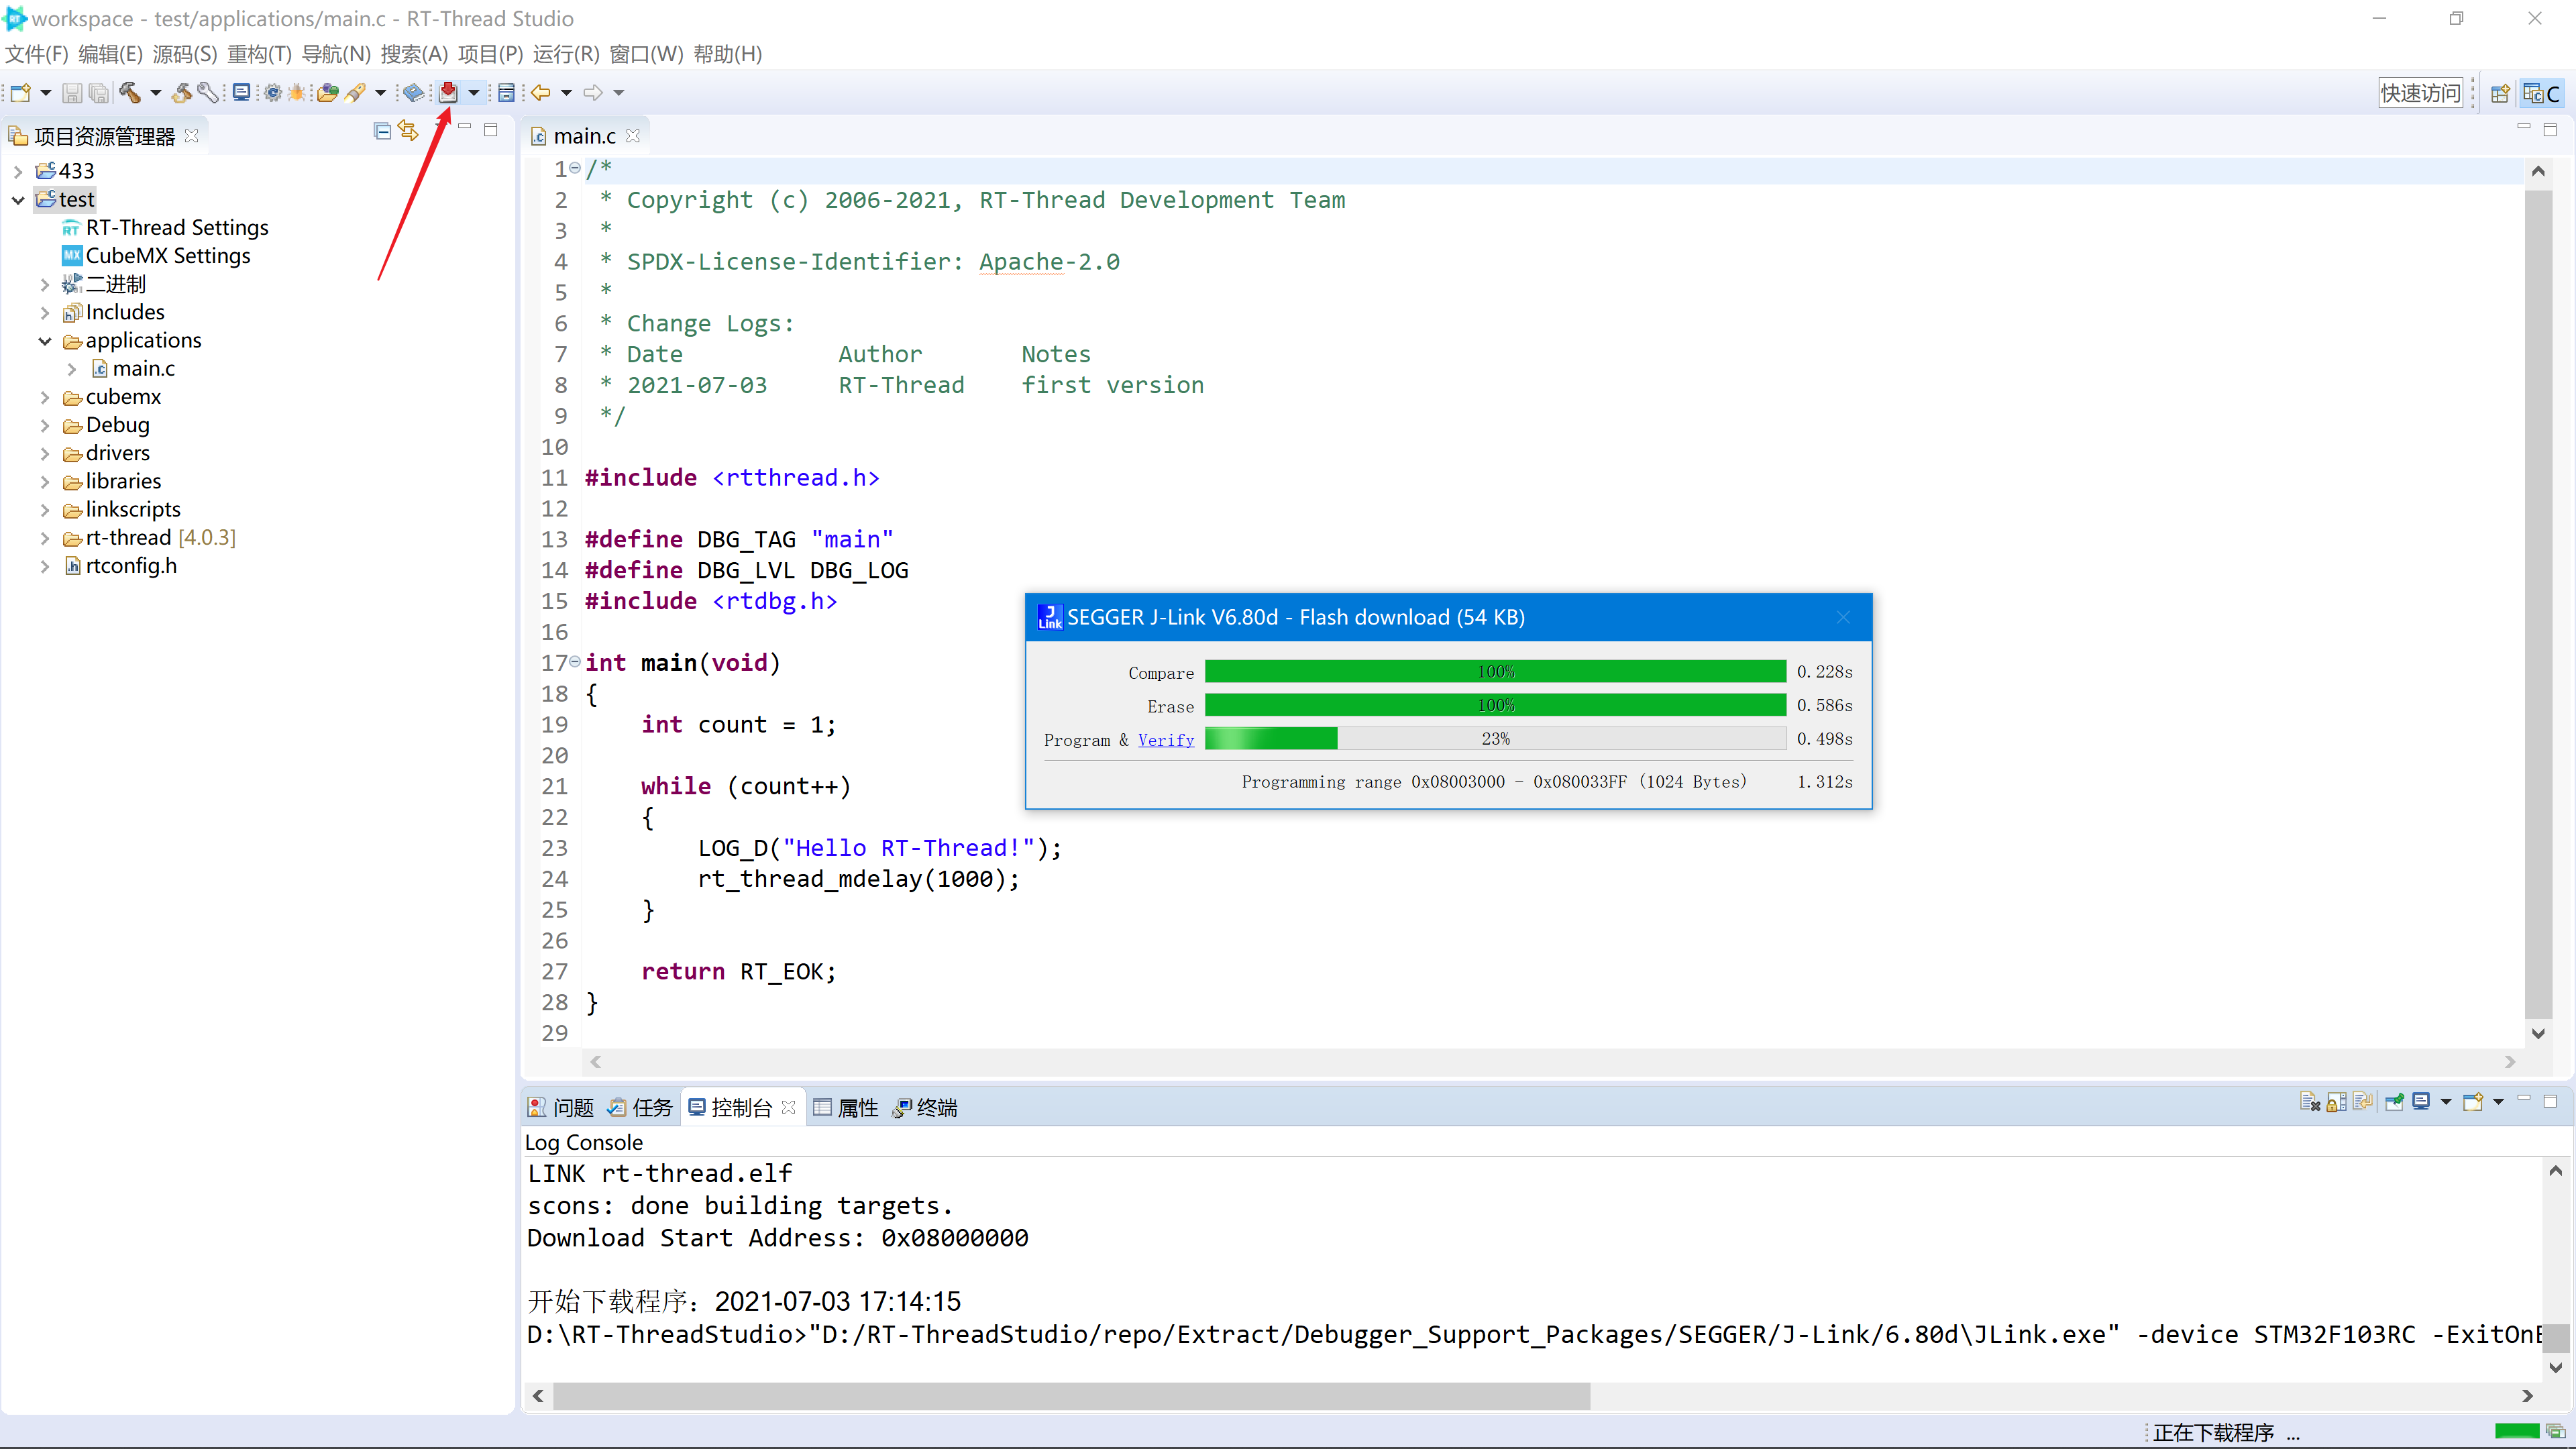Click the Program & Verify progress bar
Screen dimensions: 2576x1449
coord(1495,739)
